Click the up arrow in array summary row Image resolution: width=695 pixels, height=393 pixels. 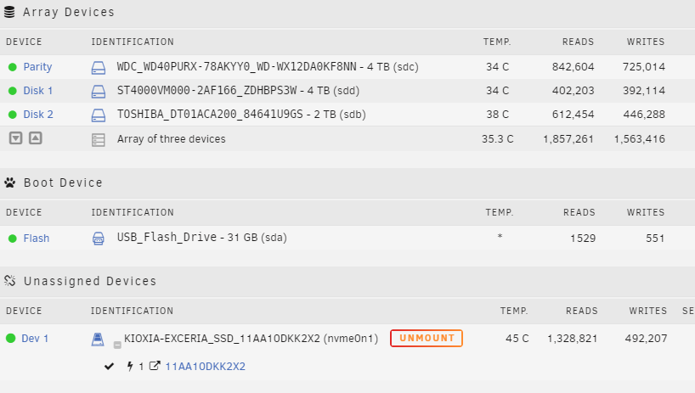[35, 138]
